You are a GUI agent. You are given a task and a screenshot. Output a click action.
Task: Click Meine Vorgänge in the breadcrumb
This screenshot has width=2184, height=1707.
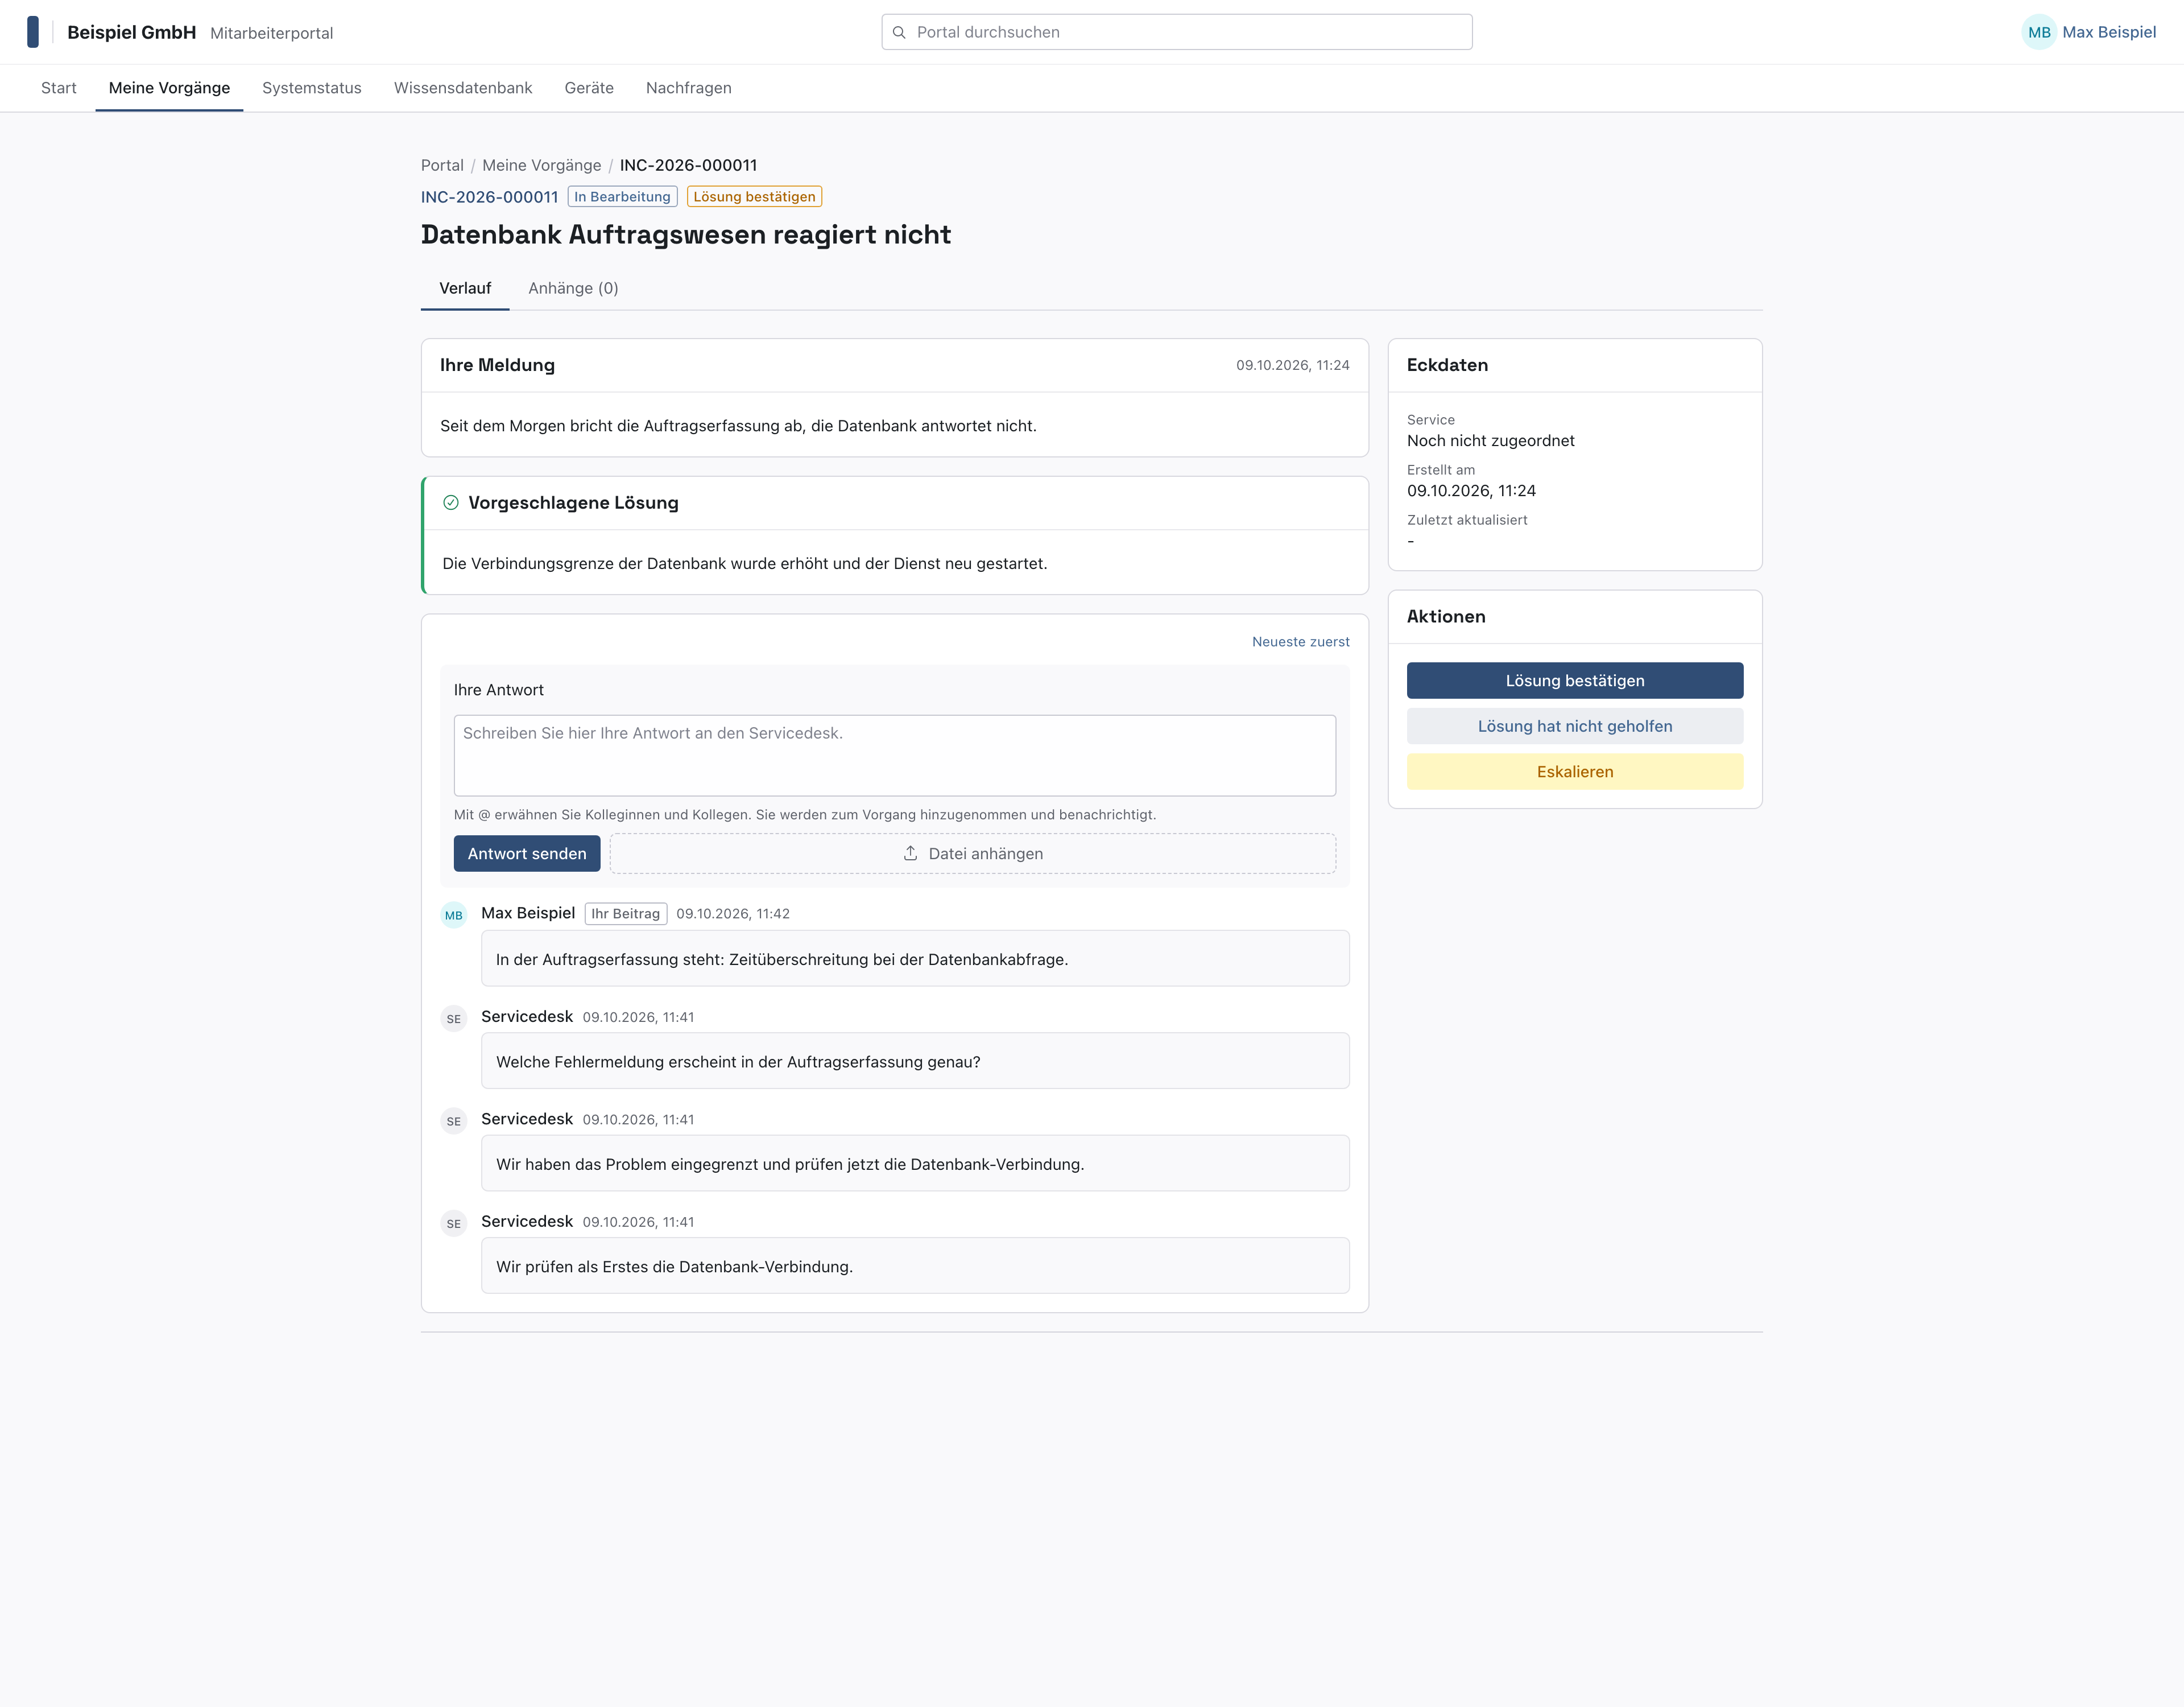(541, 165)
